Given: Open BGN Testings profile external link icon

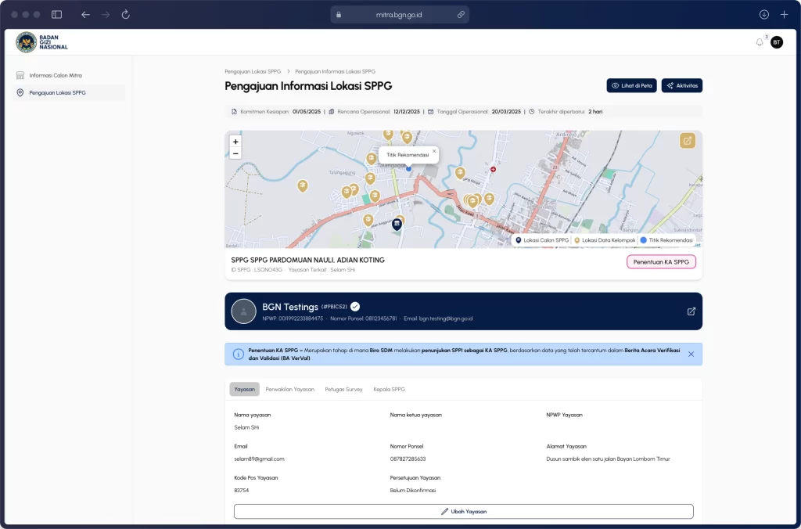Looking at the screenshot, I should 691,311.
